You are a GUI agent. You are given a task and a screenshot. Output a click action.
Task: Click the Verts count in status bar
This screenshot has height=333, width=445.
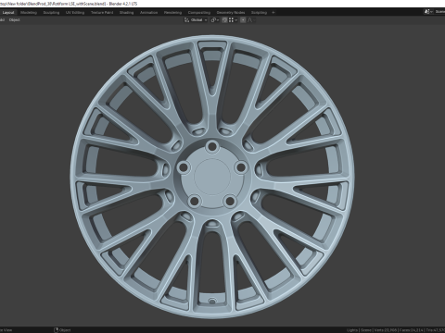(386, 330)
